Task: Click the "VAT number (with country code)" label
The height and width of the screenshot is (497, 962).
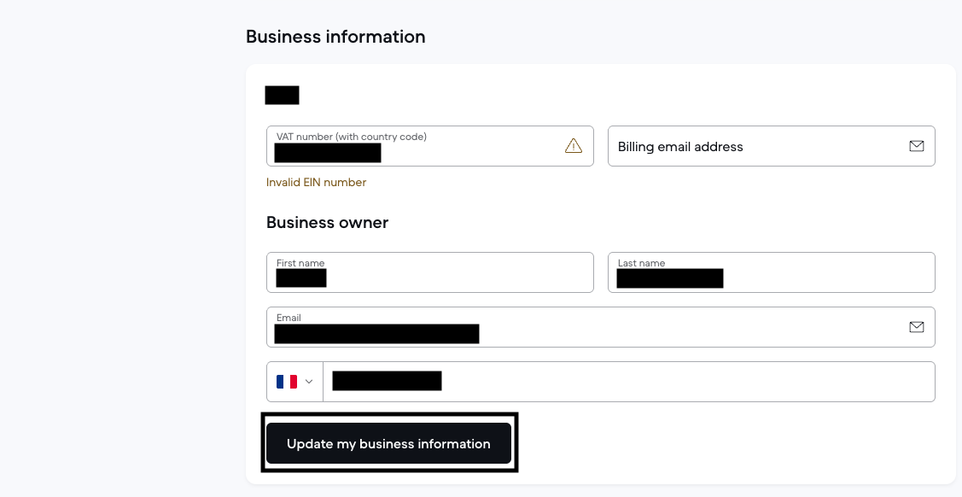Action: click(352, 137)
